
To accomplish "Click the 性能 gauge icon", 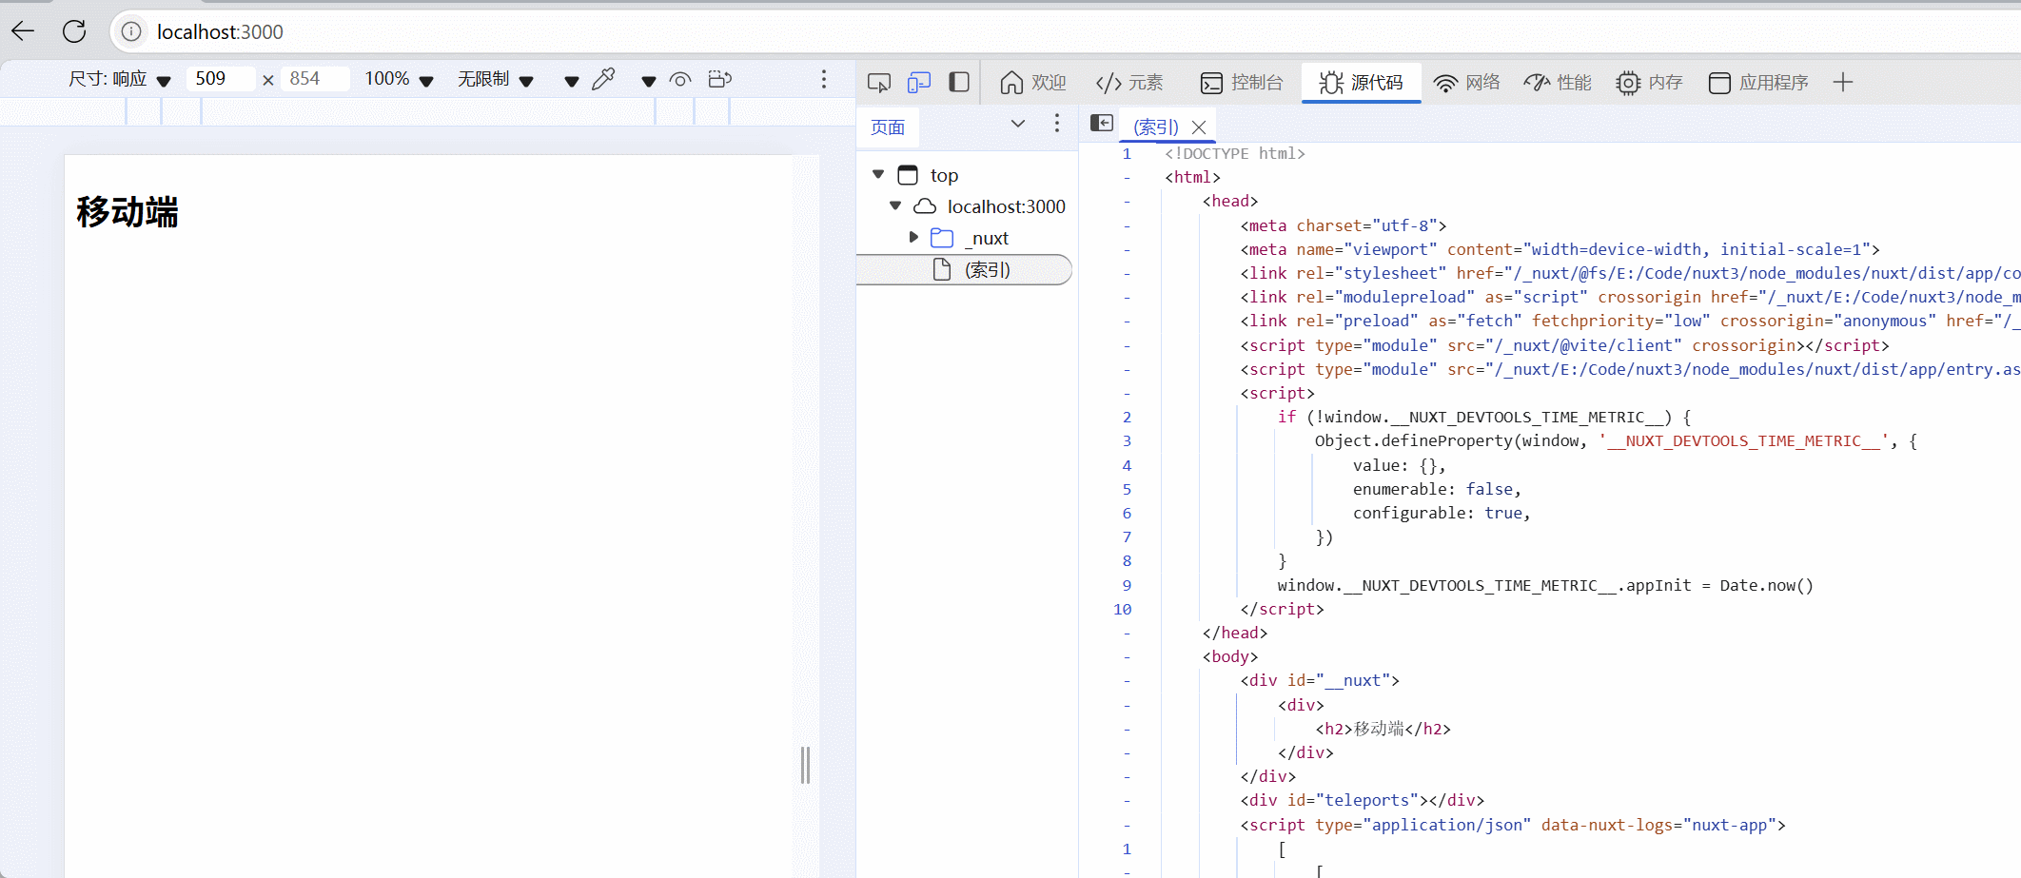I will point(1537,83).
